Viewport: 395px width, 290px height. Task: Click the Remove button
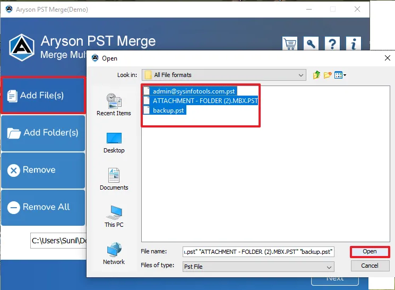point(43,170)
